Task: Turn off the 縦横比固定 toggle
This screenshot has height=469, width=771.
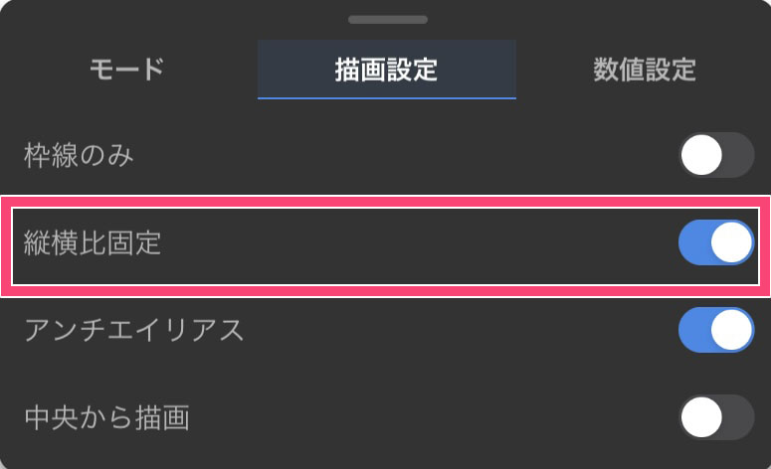Action: pos(716,243)
